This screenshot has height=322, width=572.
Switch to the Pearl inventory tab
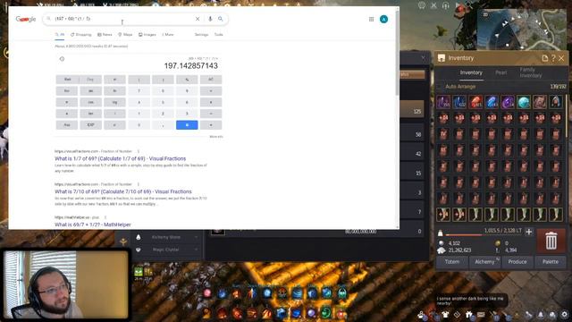pos(500,72)
